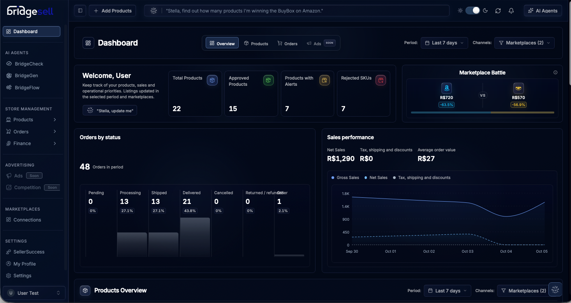Image resolution: width=571 pixels, height=303 pixels.
Task: Click the Dashboard grid icon beside the title
Action: pyautogui.click(x=88, y=43)
